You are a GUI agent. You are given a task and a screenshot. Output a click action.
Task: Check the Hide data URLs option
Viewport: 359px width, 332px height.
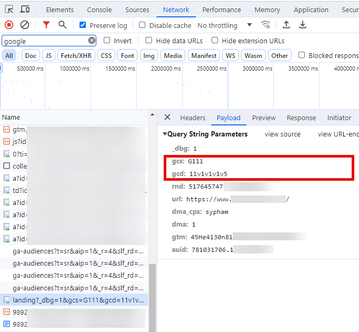coord(149,41)
